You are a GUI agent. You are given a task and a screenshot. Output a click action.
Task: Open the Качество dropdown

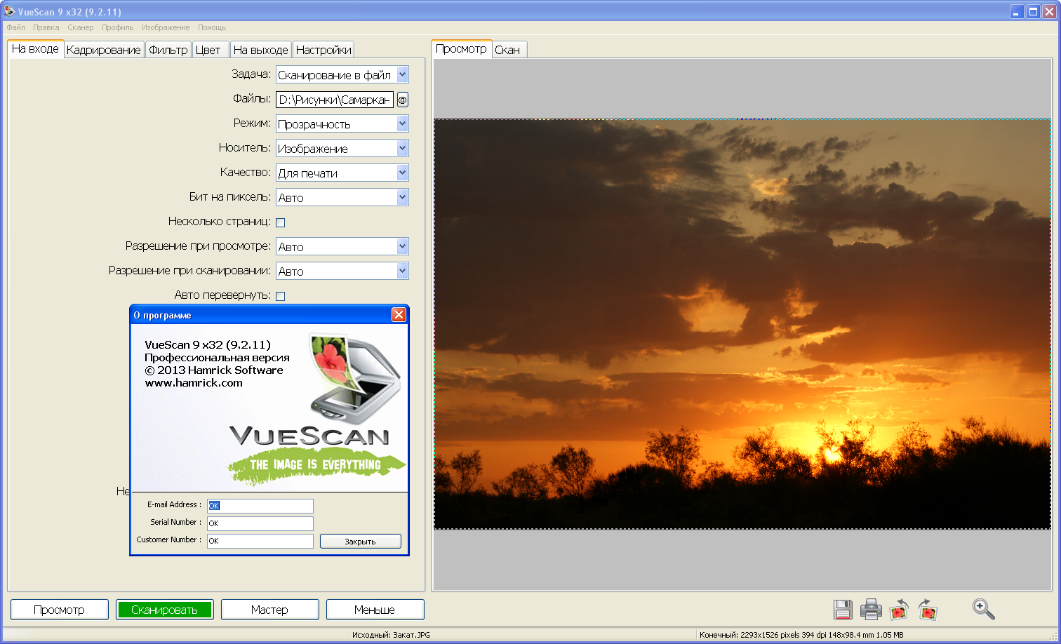[402, 173]
